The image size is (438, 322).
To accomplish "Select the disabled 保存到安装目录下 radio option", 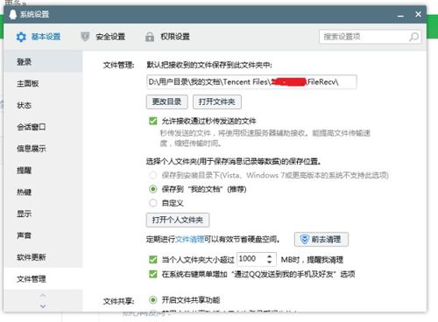I will pos(153,175).
